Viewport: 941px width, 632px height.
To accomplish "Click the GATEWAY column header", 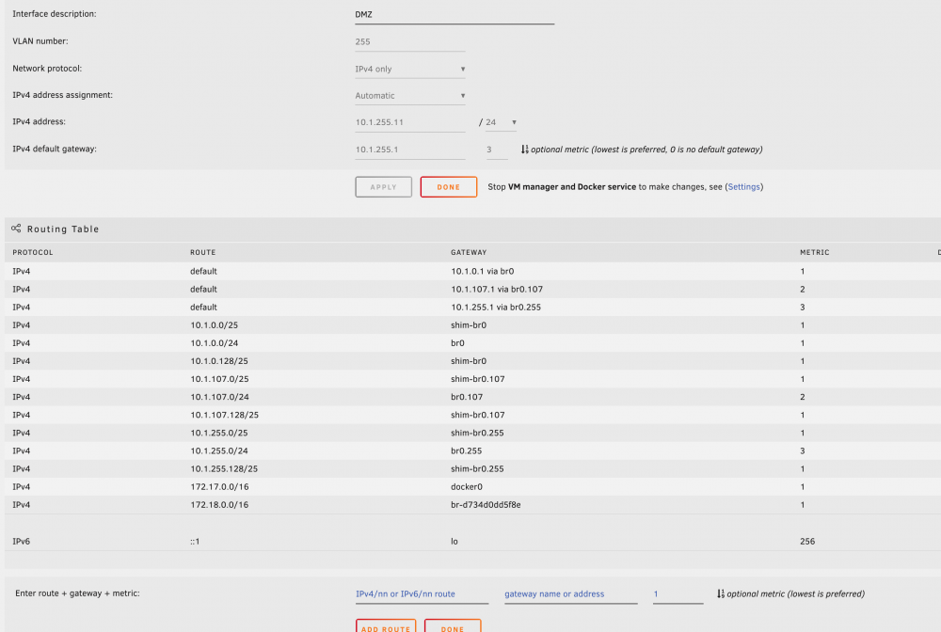I will pos(469,252).
